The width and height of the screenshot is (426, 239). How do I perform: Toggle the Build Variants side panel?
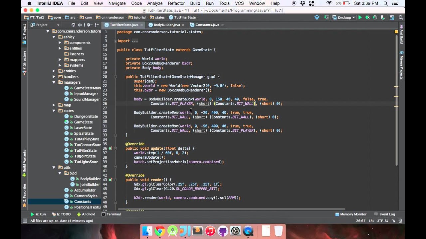tap(24, 163)
